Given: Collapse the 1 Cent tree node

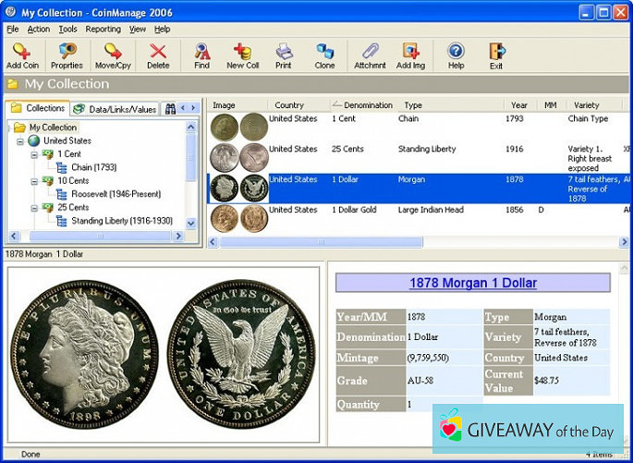Looking at the screenshot, I should click(34, 154).
